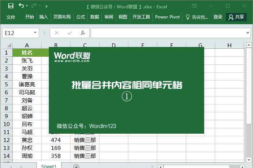The height and width of the screenshot is (168, 253).
Task: Click 销售三部 cell in row 14
Action: pyautogui.click(x=85, y=156)
